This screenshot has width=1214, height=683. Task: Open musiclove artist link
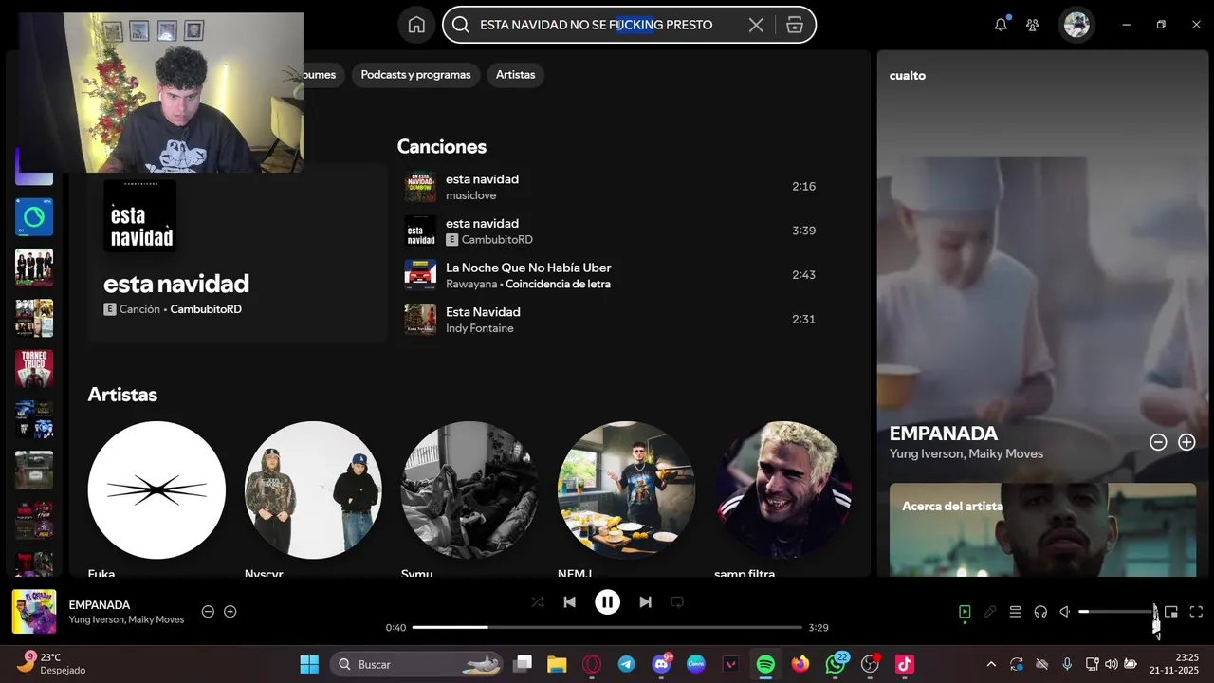(x=470, y=195)
